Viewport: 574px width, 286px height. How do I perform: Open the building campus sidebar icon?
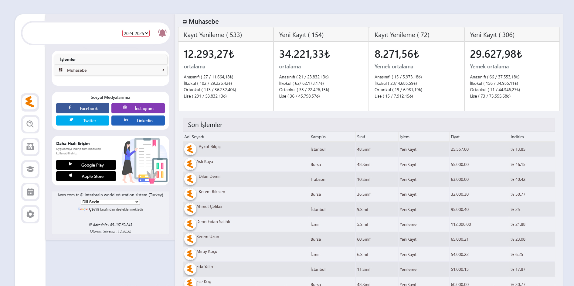click(x=30, y=146)
